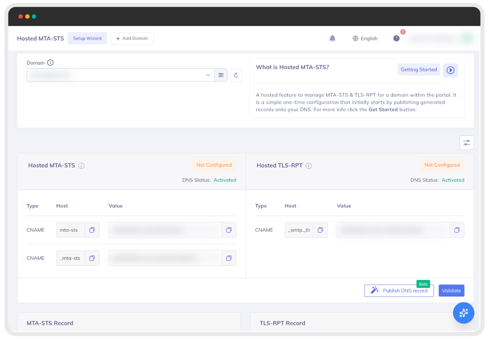
Task: Copy the mta-sts host name
Action: (92, 230)
